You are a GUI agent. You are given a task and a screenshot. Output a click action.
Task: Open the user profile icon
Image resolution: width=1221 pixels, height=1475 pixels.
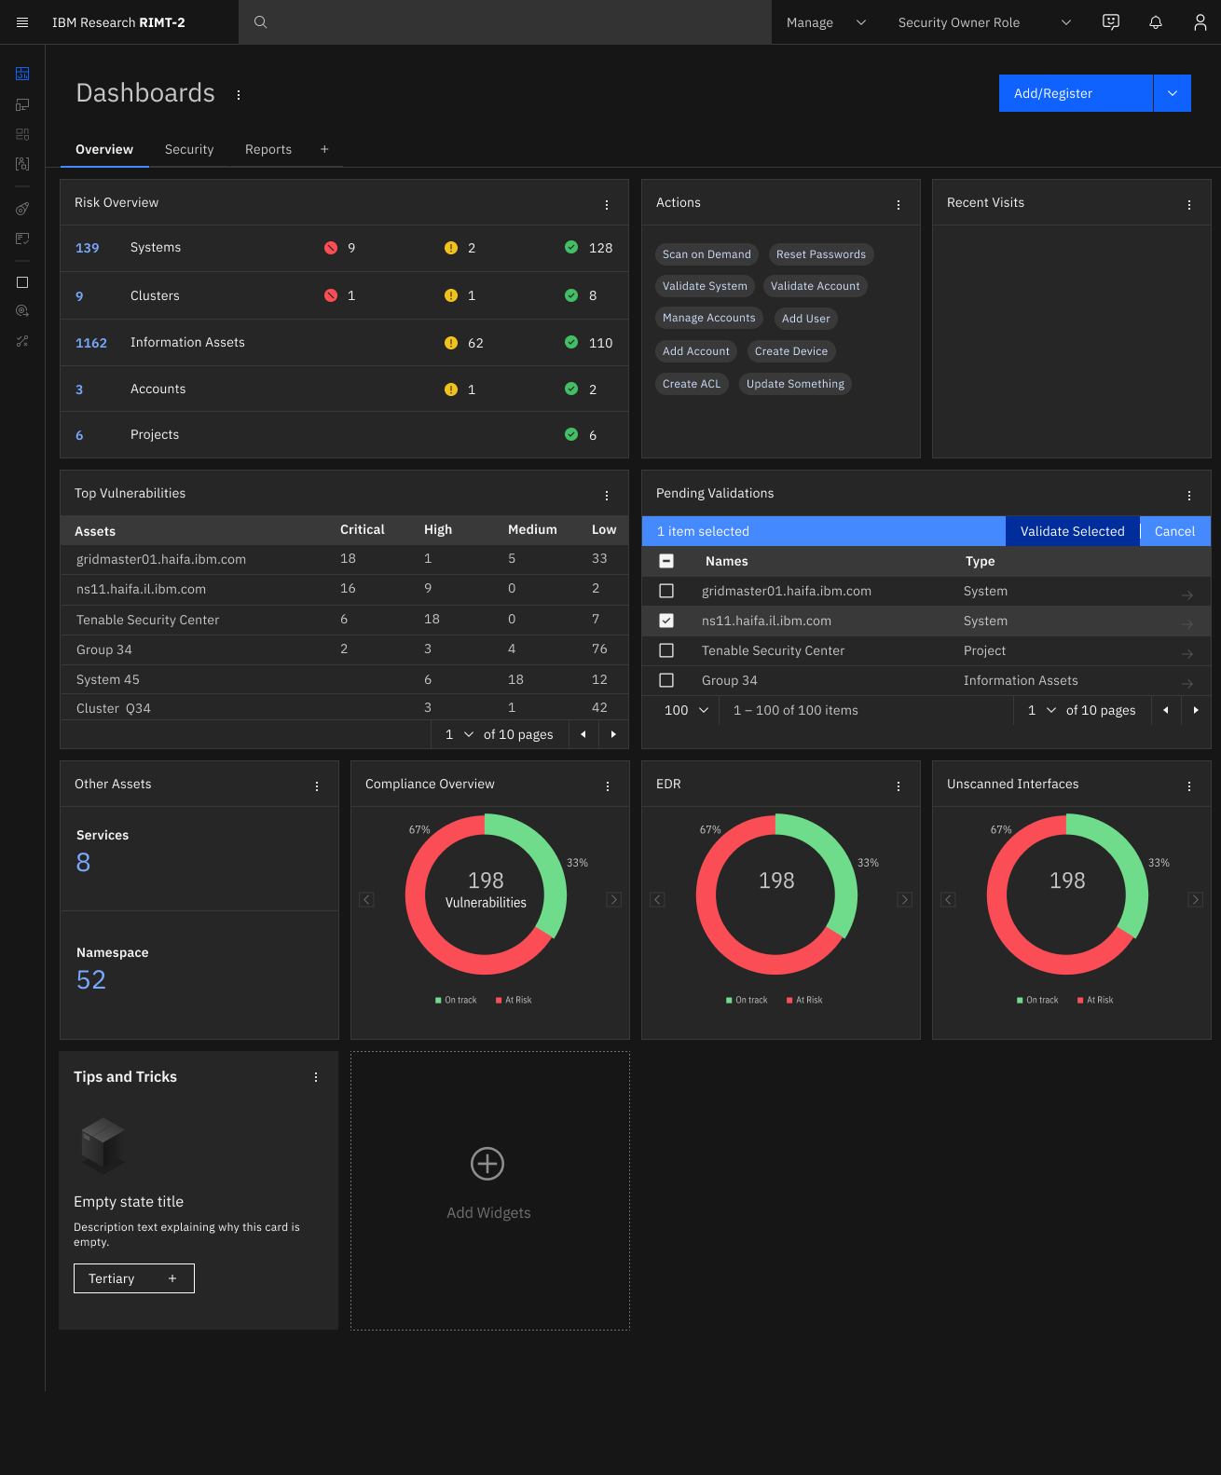point(1200,22)
